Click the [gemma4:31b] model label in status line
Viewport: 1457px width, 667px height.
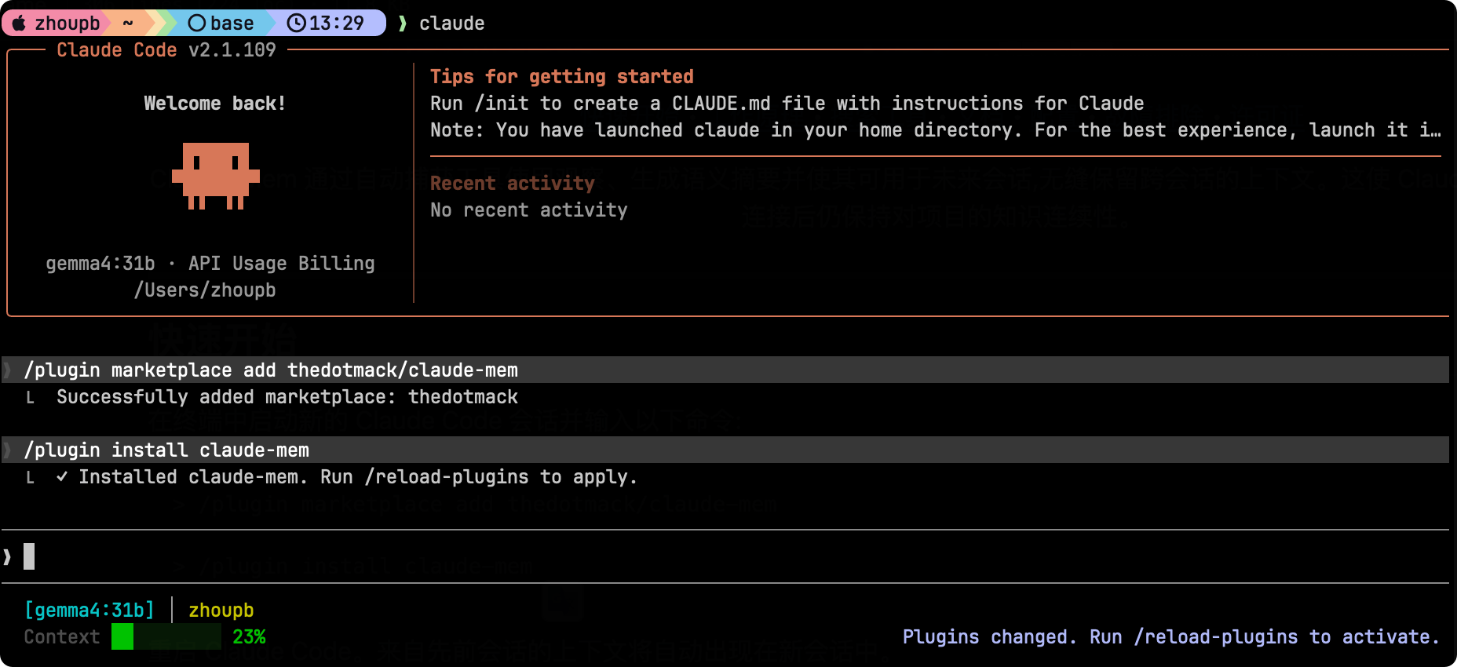89,610
